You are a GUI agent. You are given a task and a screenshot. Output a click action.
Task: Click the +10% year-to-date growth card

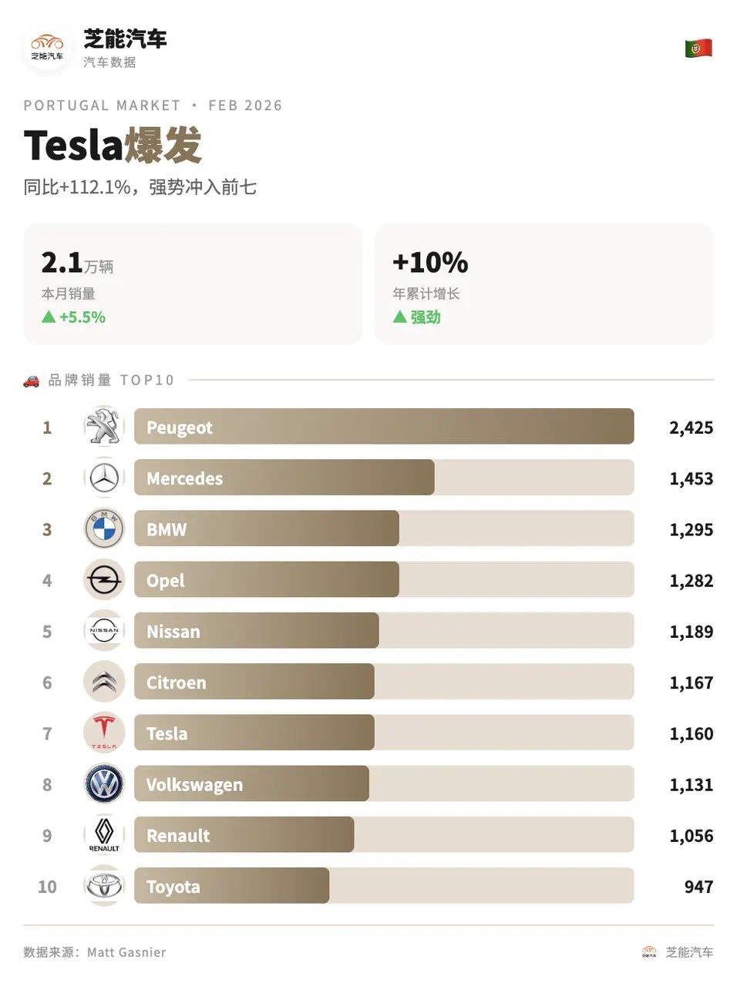pyautogui.click(x=543, y=284)
